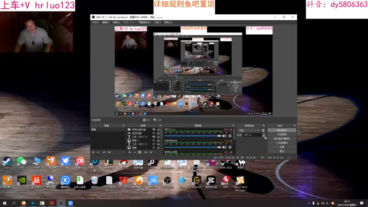Toggle visibility of 文本 (GDI+) 6 source
Image resolution: width=368 pixels, height=207 pixels.
click(154, 137)
